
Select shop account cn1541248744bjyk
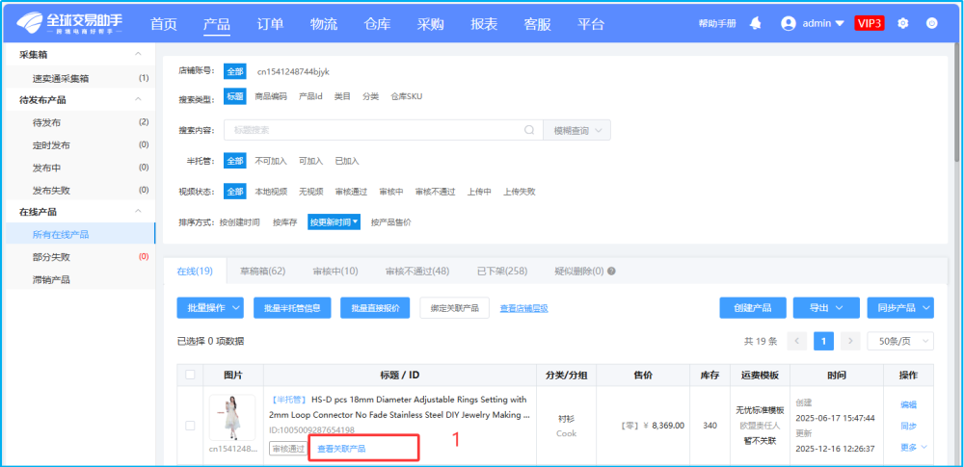coord(293,72)
